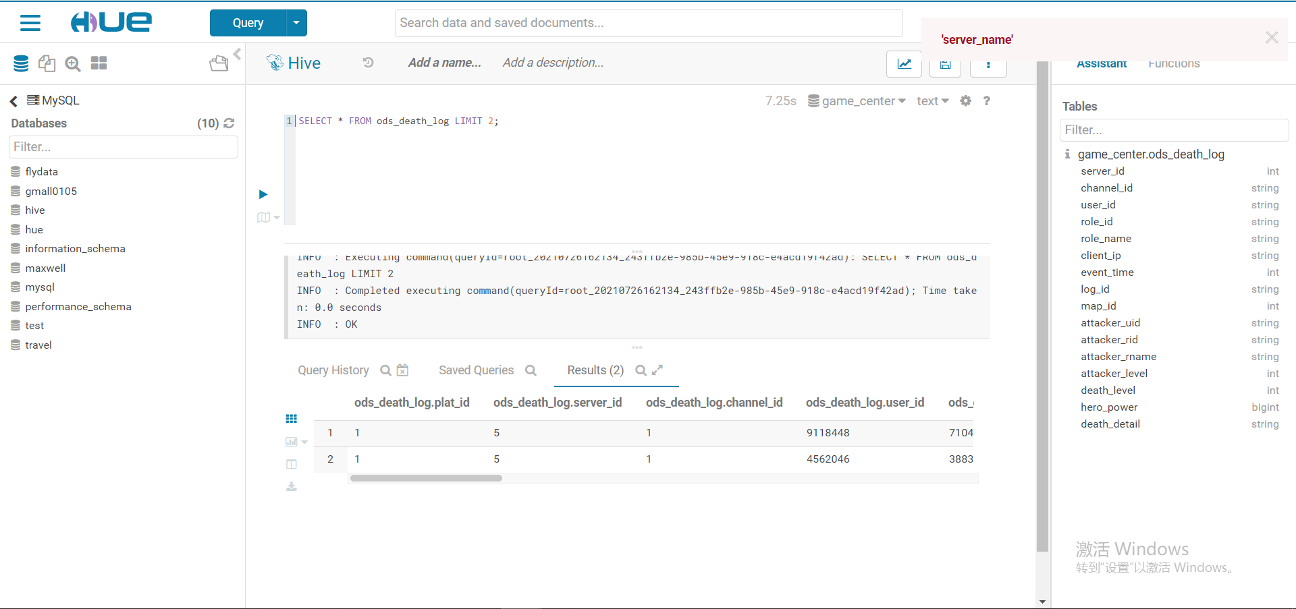
Task: Click Add a description placeholder
Action: point(553,63)
